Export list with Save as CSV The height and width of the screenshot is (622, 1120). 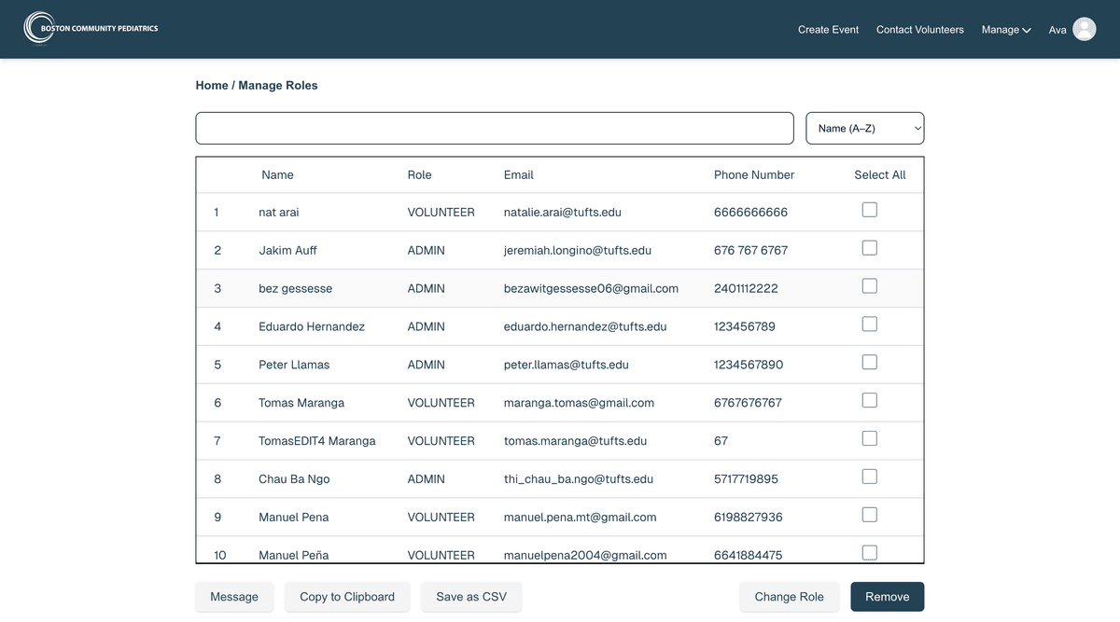471,597
